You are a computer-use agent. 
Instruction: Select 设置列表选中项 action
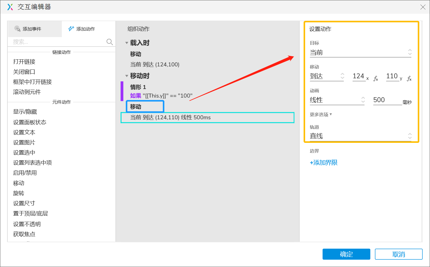click(x=32, y=163)
